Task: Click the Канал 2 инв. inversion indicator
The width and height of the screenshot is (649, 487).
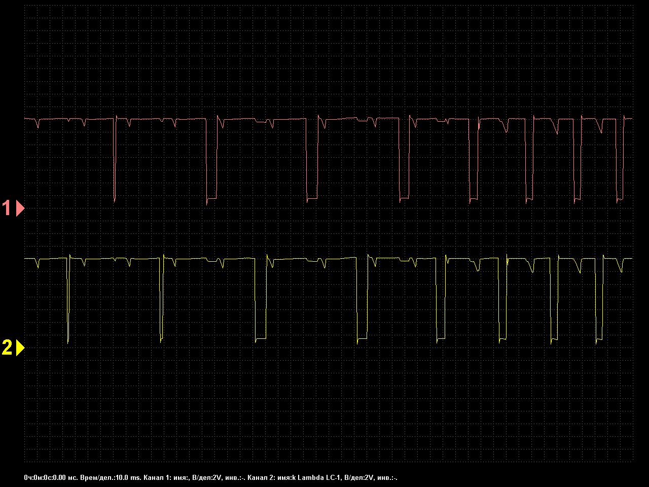Action: (x=387, y=477)
